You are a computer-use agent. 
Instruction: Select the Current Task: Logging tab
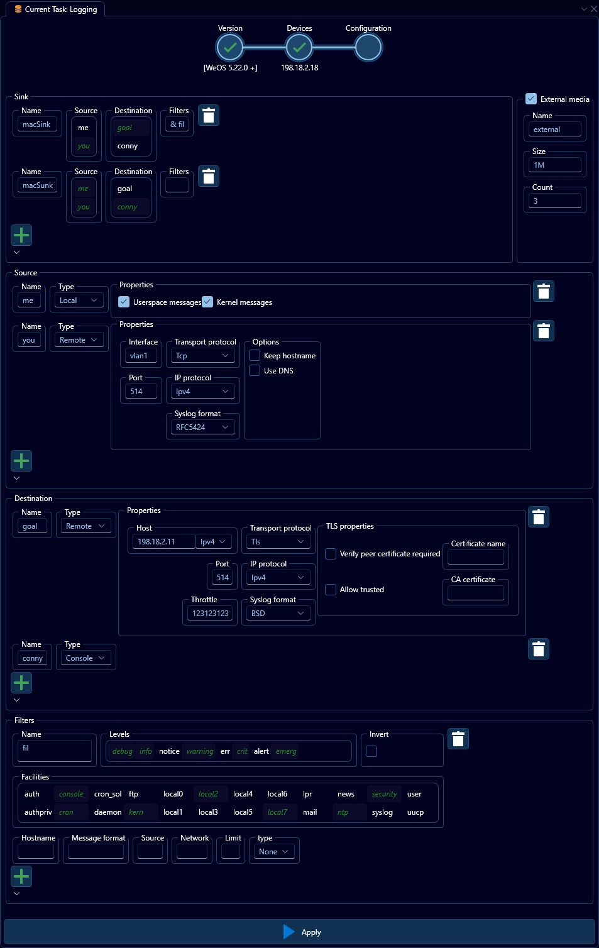55,9
